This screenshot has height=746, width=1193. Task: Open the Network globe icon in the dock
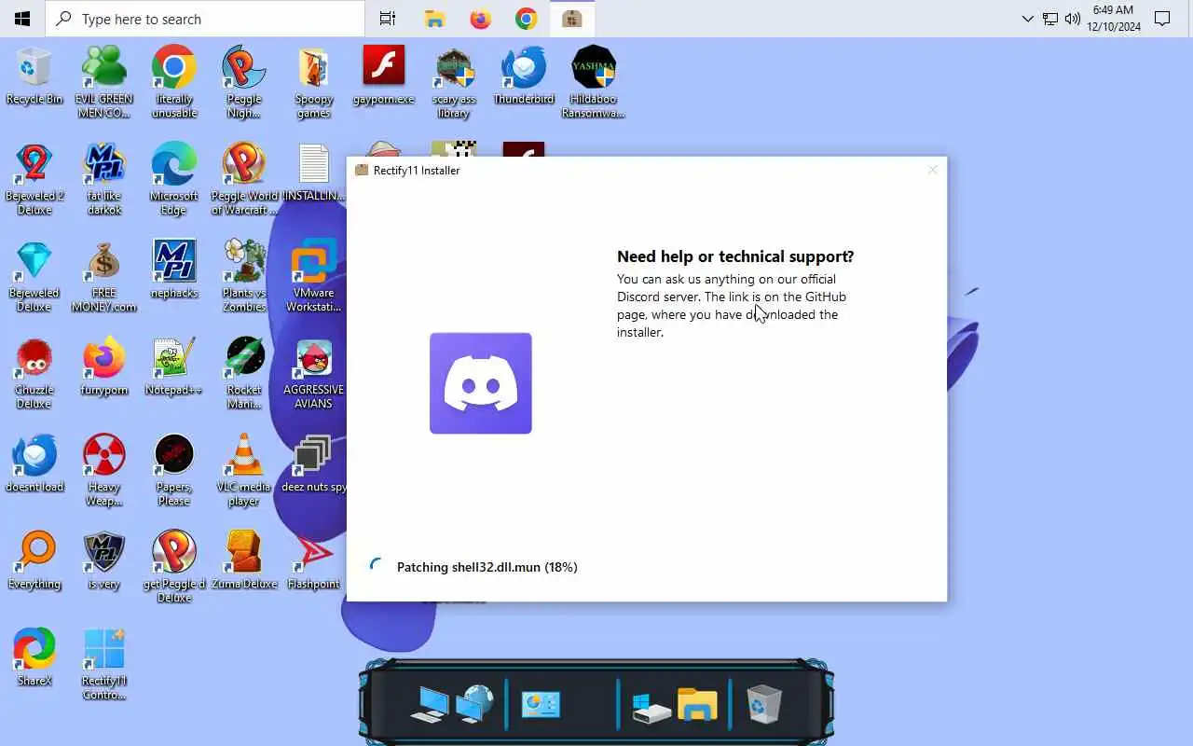pos(475,704)
